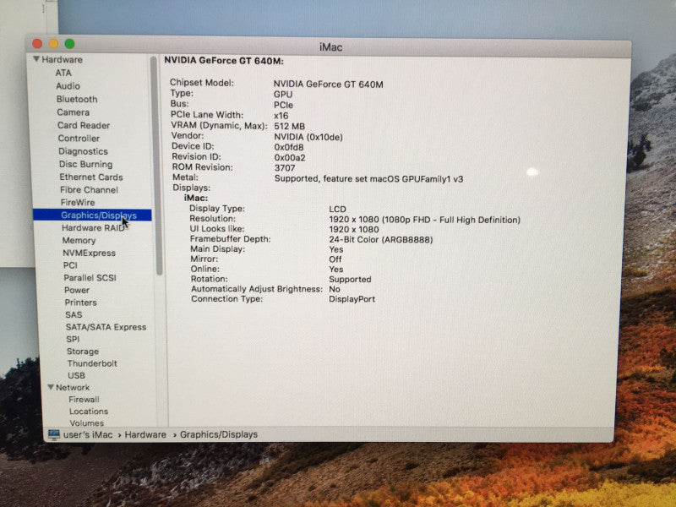Select Ethernet Cards entry
This screenshot has height=507, width=676.
[x=91, y=177]
